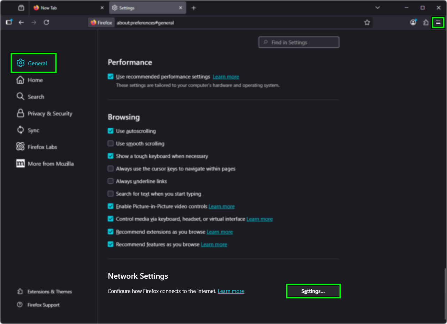Open the sidebar toggle icon
Viewport: 447px width, 324px height.
pyautogui.click(x=9, y=22)
